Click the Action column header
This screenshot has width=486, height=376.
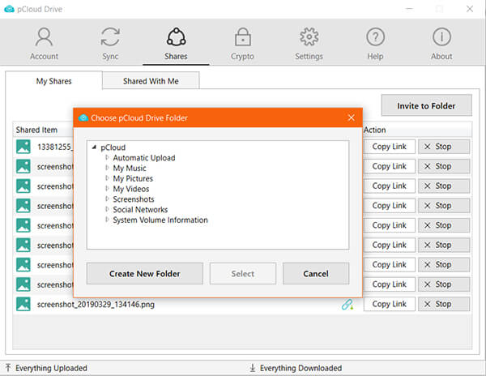tap(375, 130)
